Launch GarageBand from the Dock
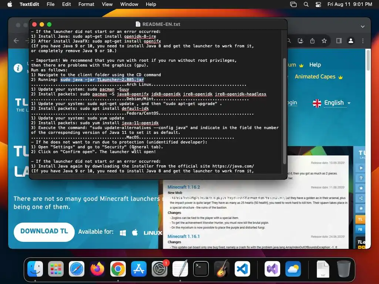The height and width of the screenshot is (284, 379). click(x=222, y=269)
